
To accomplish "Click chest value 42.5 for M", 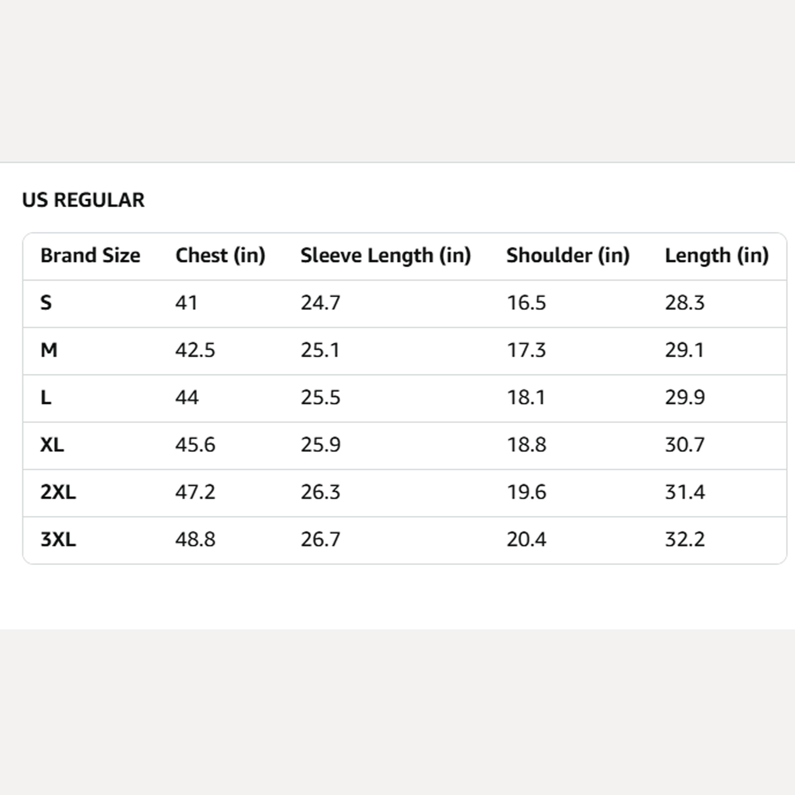I will click(195, 350).
